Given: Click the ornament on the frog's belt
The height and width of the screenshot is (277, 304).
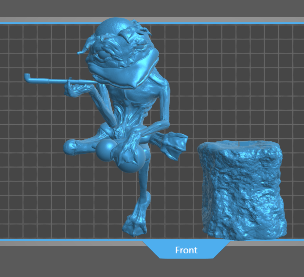Looking at the screenshot, I should (120, 132).
